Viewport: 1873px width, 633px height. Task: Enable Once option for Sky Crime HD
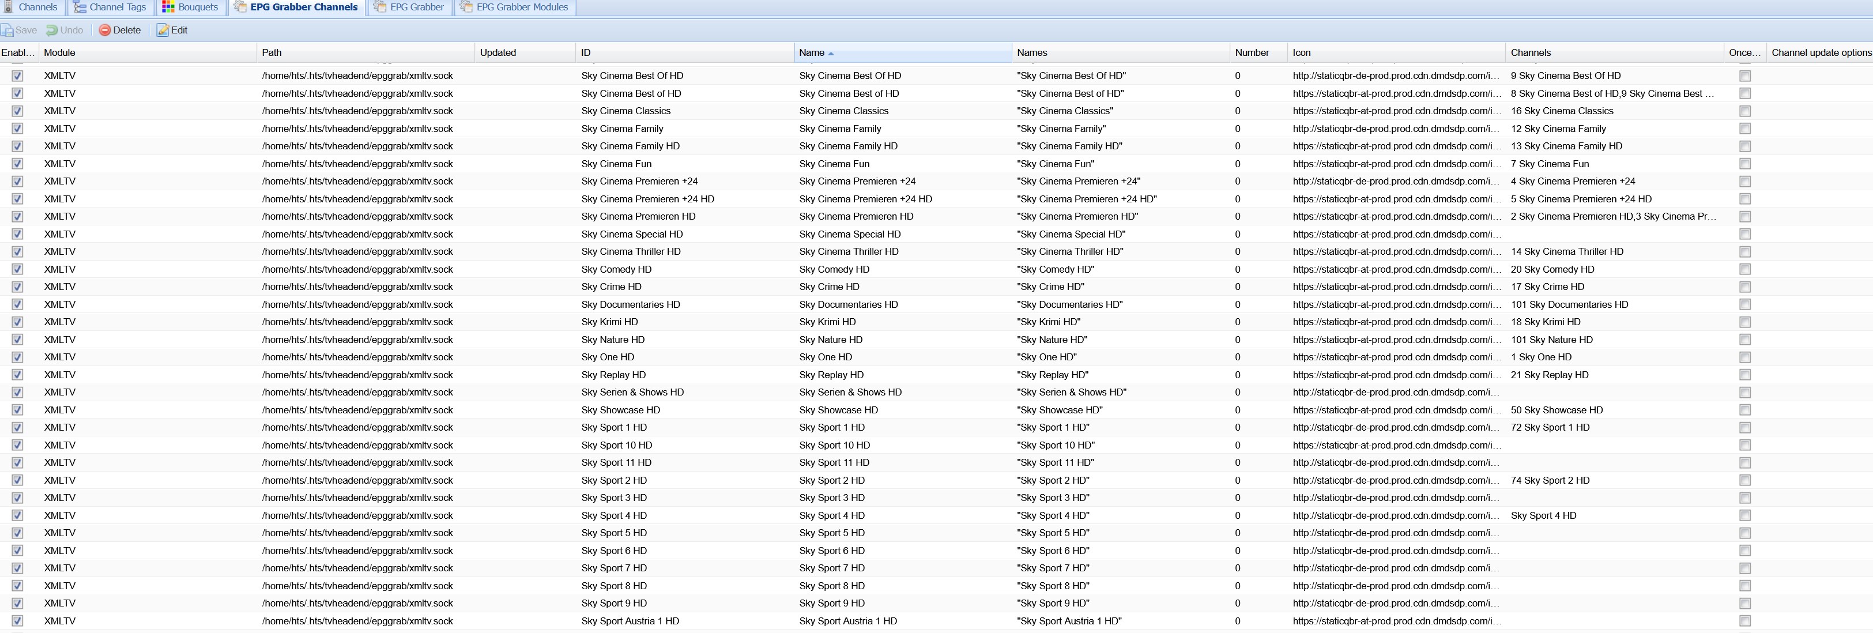click(1745, 287)
